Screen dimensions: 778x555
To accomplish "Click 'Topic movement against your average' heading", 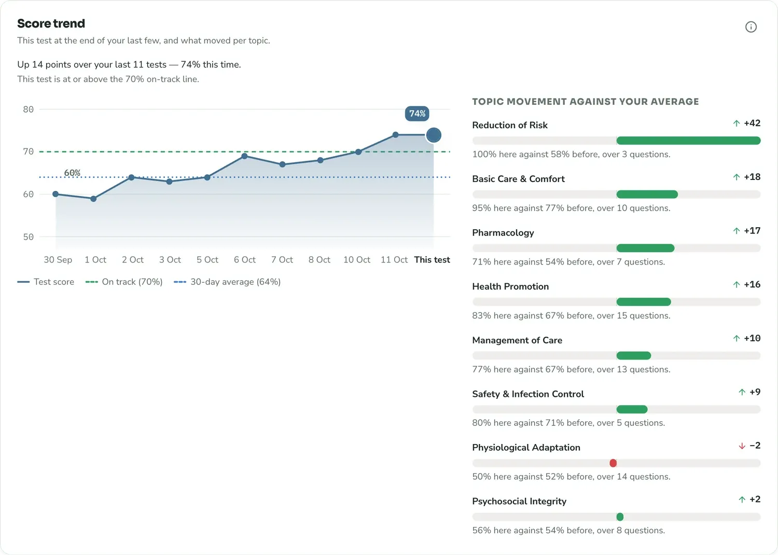I will [586, 102].
